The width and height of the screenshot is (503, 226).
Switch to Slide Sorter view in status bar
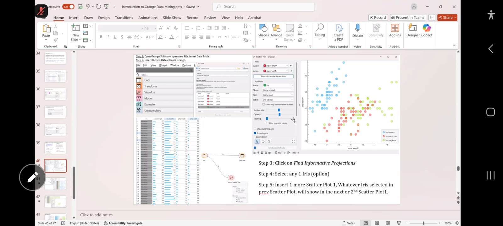[x=377, y=223]
